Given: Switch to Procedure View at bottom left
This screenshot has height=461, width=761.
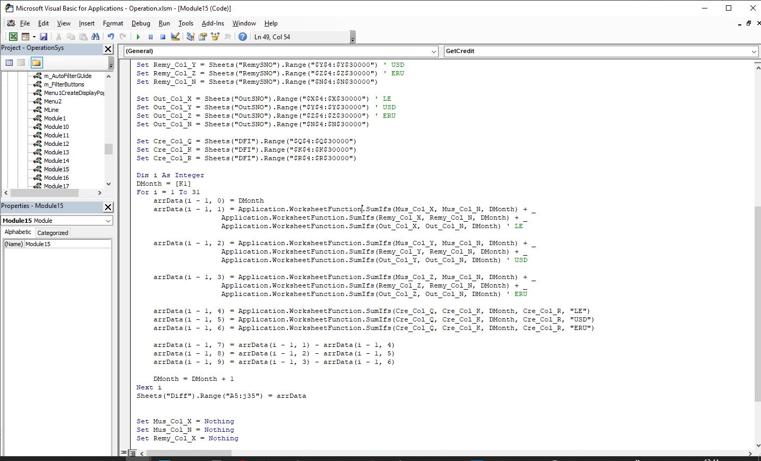Looking at the screenshot, I should click(x=124, y=453).
